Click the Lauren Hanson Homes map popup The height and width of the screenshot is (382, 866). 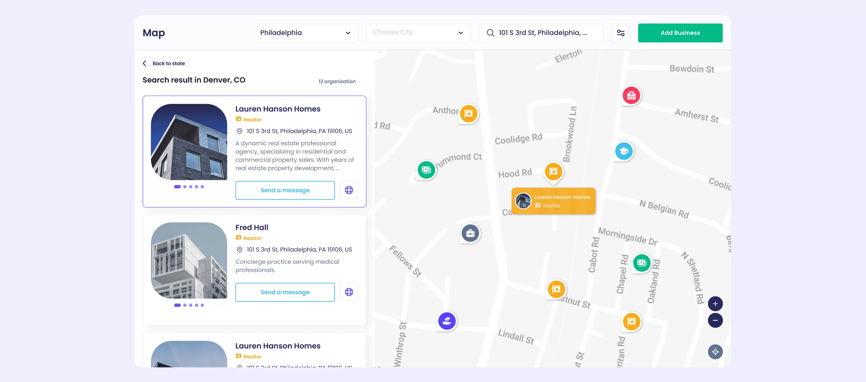(x=553, y=201)
